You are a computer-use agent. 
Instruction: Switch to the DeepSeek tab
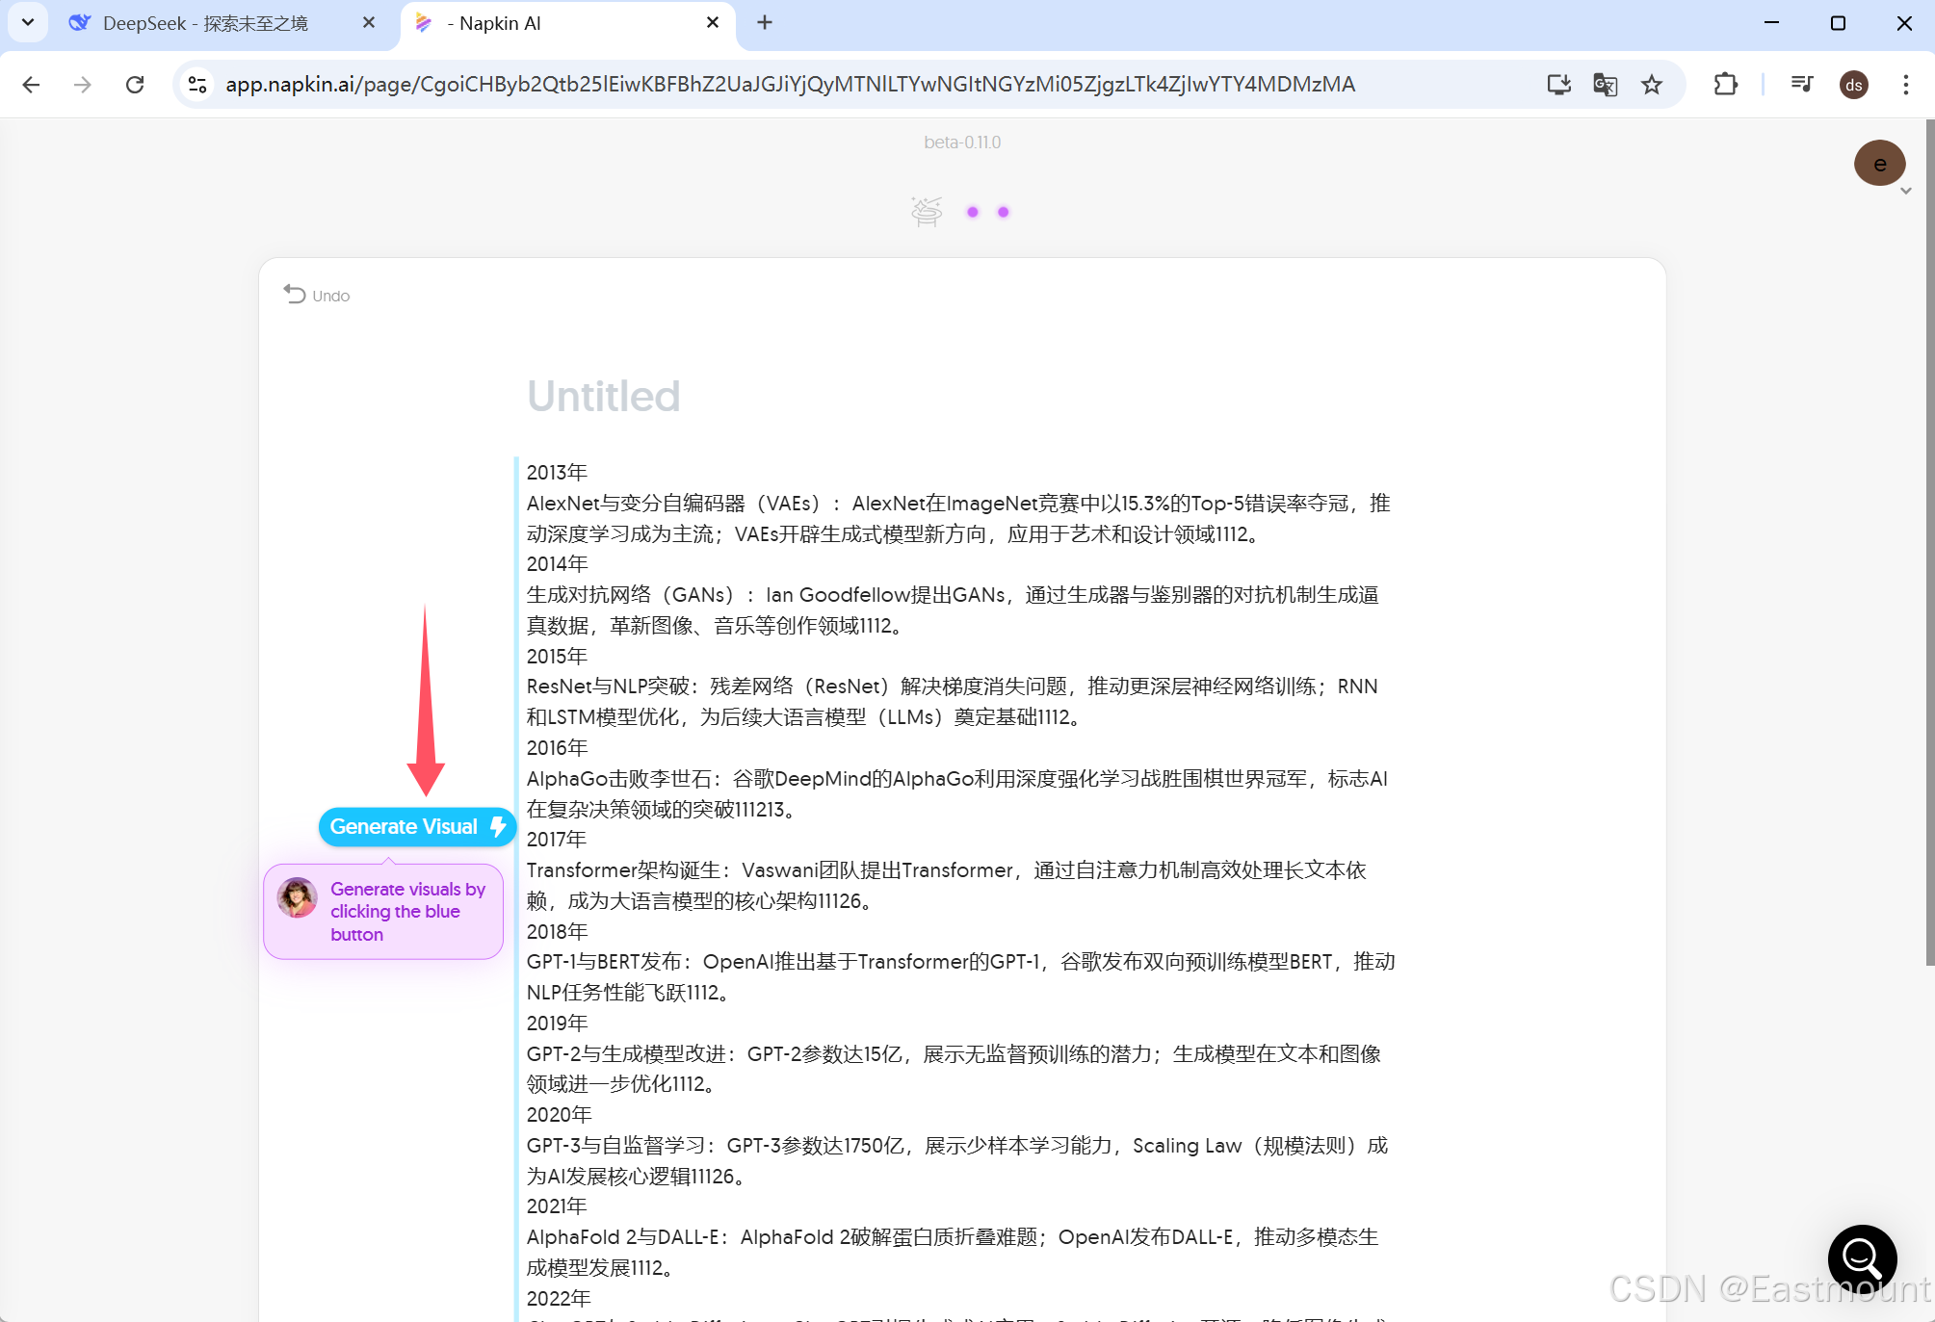pyautogui.click(x=204, y=23)
